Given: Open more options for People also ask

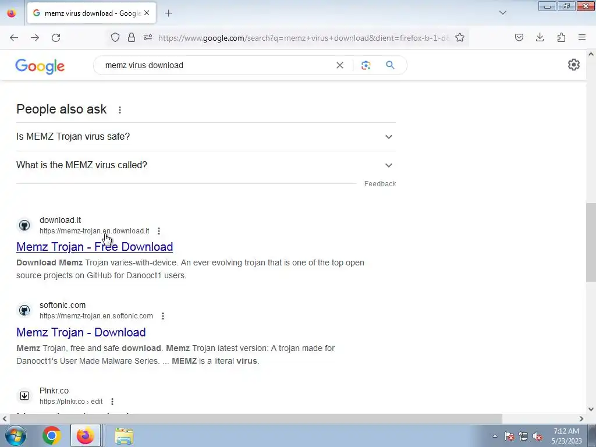Looking at the screenshot, I should click(120, 110).
